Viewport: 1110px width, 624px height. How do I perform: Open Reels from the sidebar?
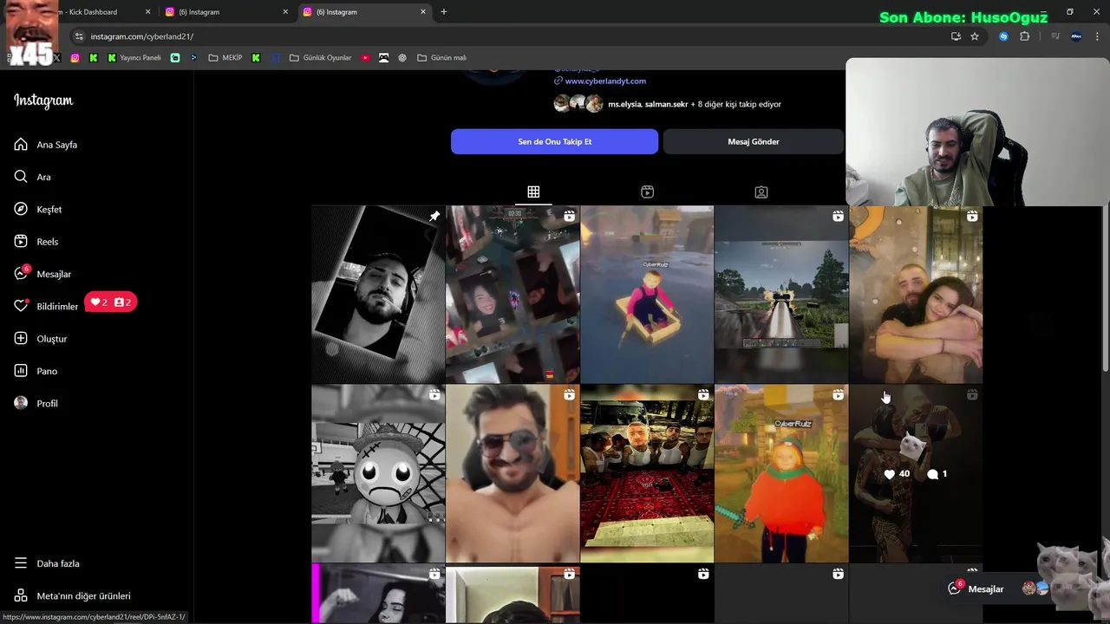tap(47, 242)
